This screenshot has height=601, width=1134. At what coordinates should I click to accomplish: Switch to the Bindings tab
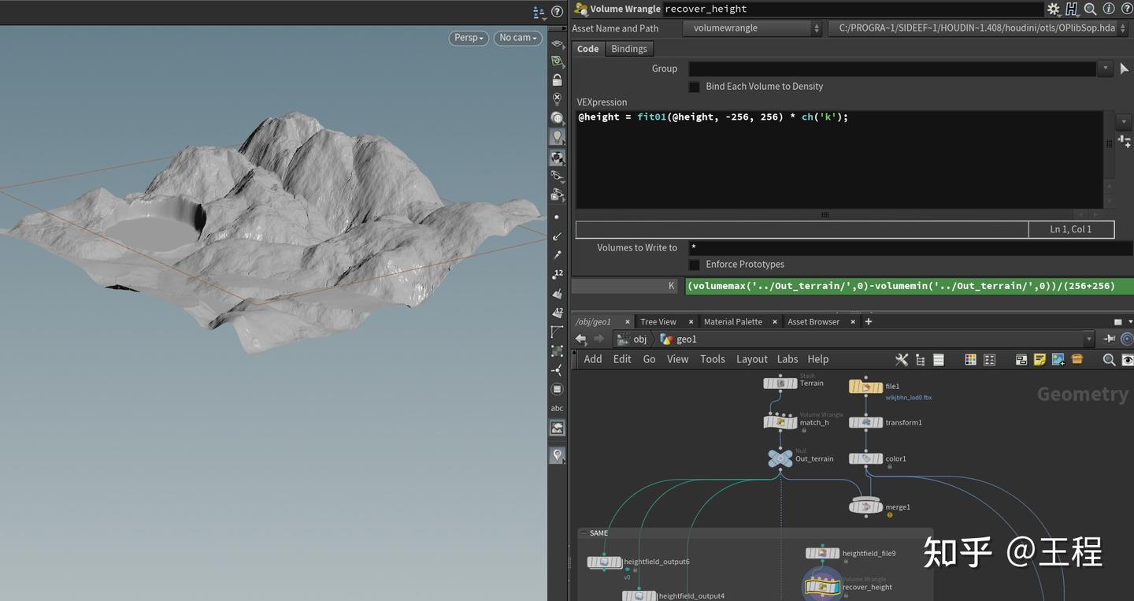[x=628, y=49]
